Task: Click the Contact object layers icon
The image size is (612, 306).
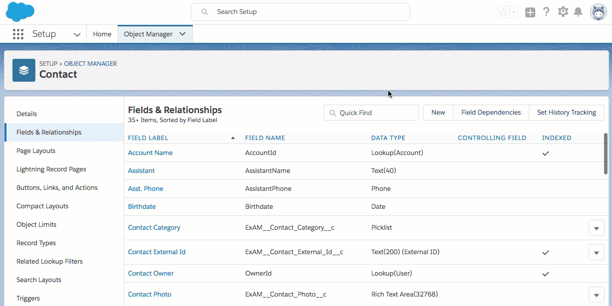Action: (x=24, y=70)
